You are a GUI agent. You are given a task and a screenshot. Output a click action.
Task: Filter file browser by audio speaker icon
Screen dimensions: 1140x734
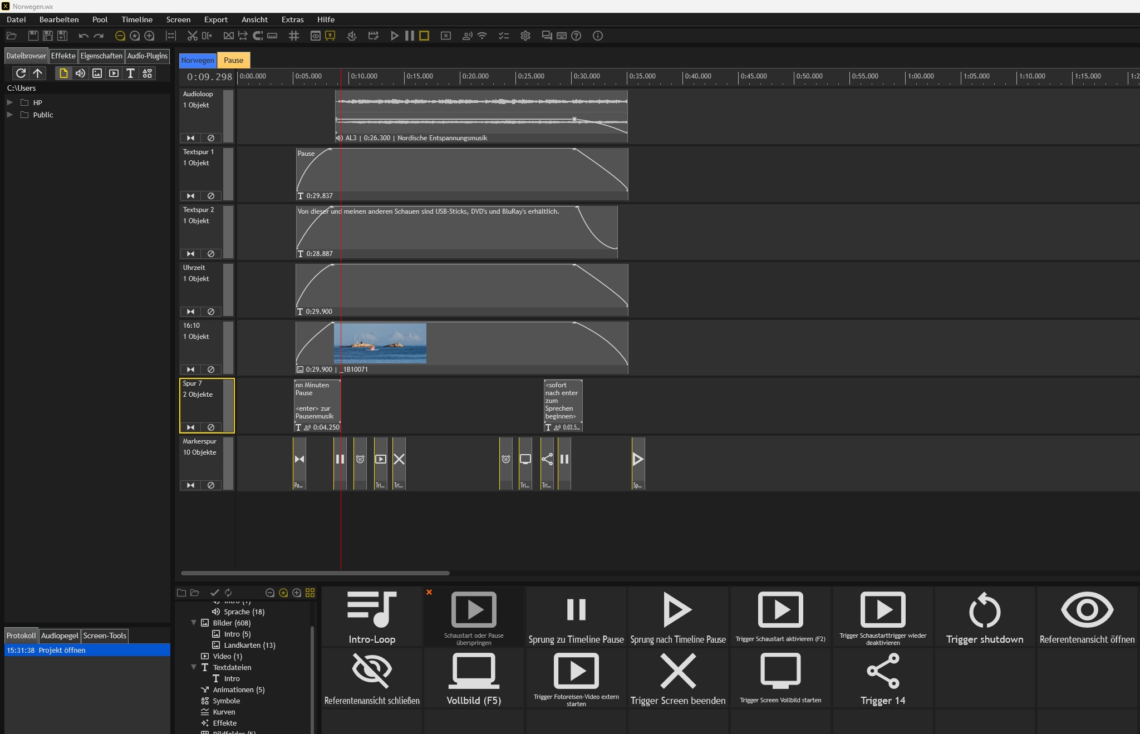80,73
